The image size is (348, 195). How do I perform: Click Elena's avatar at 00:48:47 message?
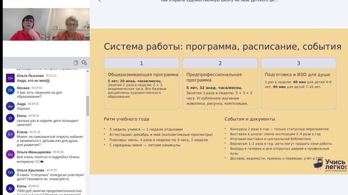tap(10, 188)
